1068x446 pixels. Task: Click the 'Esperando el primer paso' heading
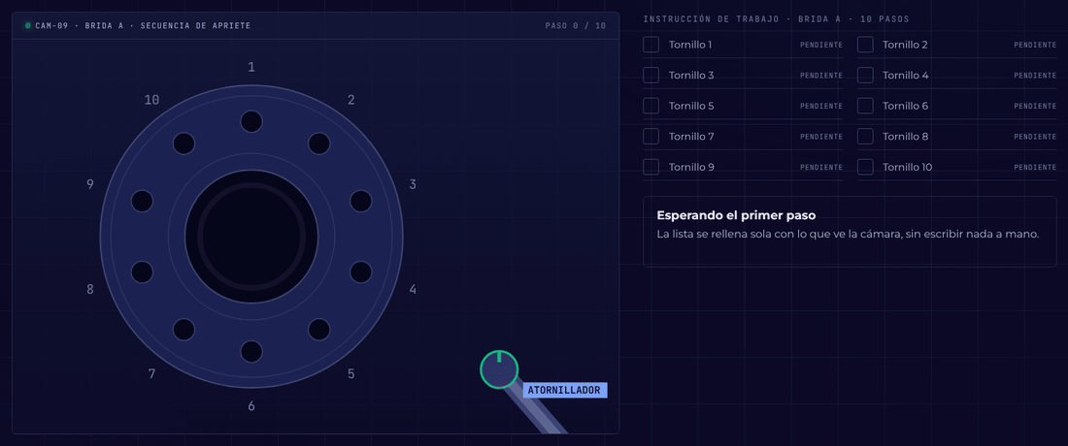(x=736, y=215)
